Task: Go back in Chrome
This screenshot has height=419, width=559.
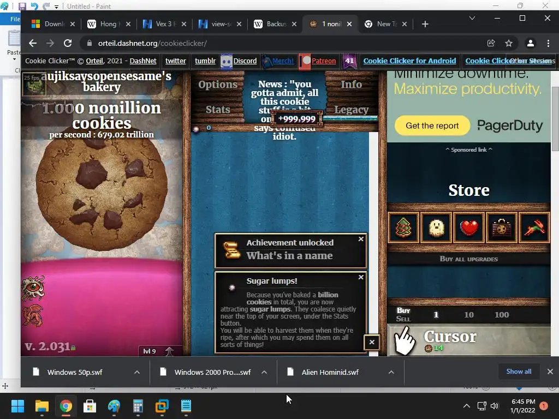Action: [x=33, y=43]
